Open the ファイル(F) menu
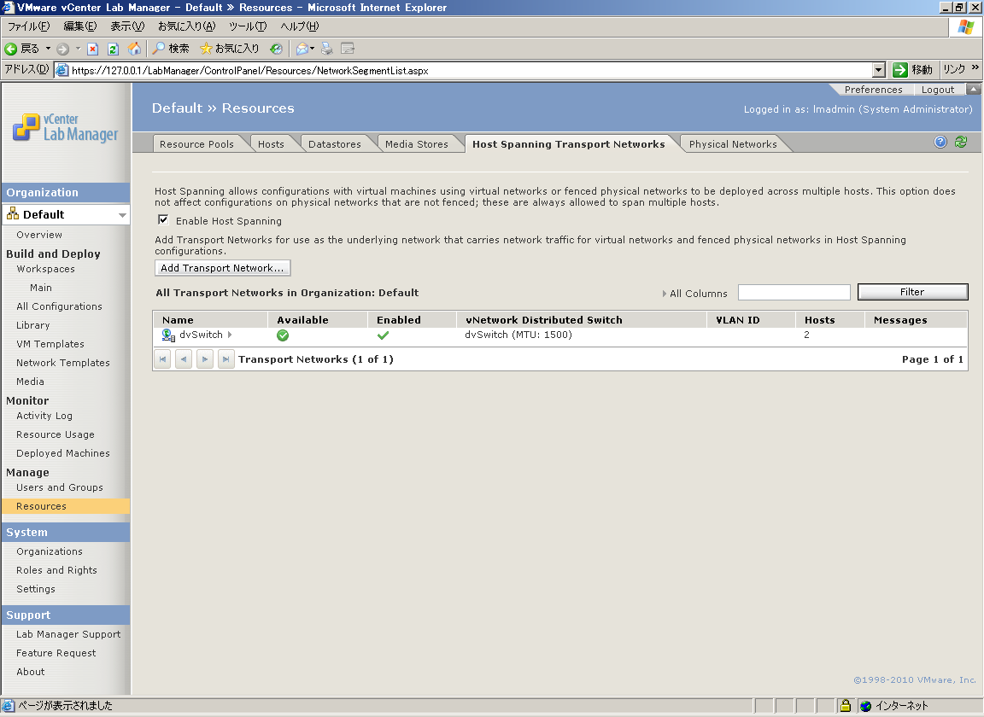984x717 pixels. click(29, 26)
